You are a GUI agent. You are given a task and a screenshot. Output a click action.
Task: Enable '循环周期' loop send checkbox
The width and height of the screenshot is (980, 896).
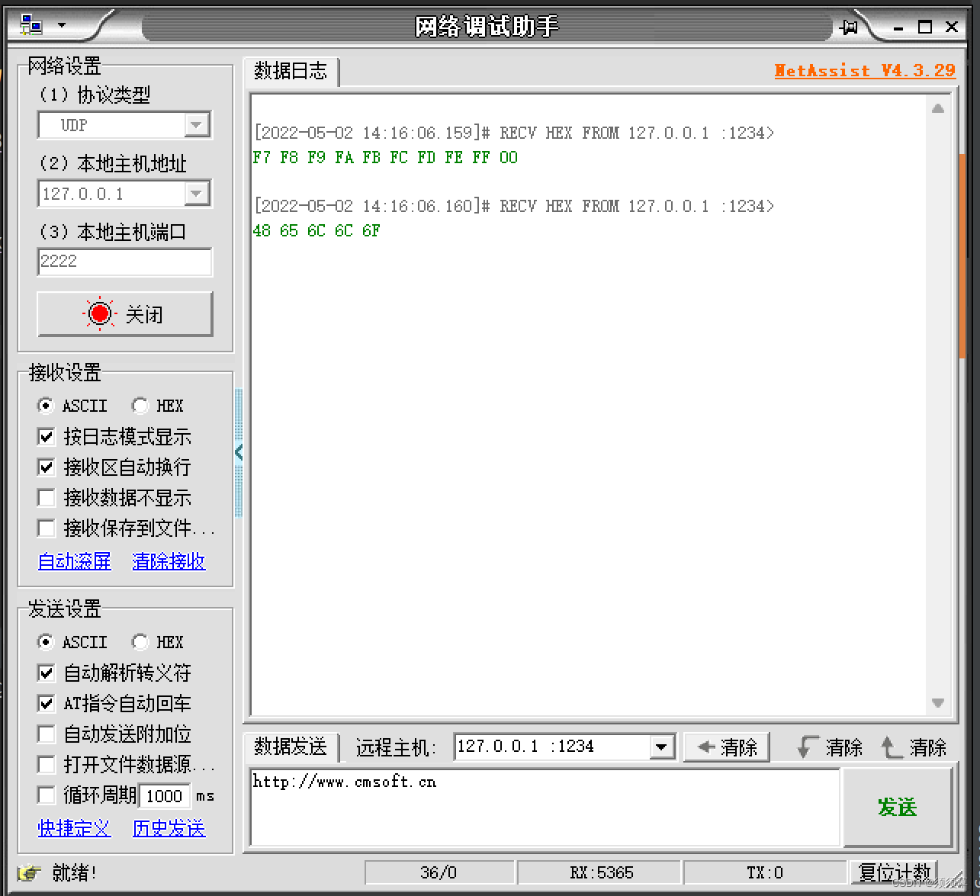point(47,795)
